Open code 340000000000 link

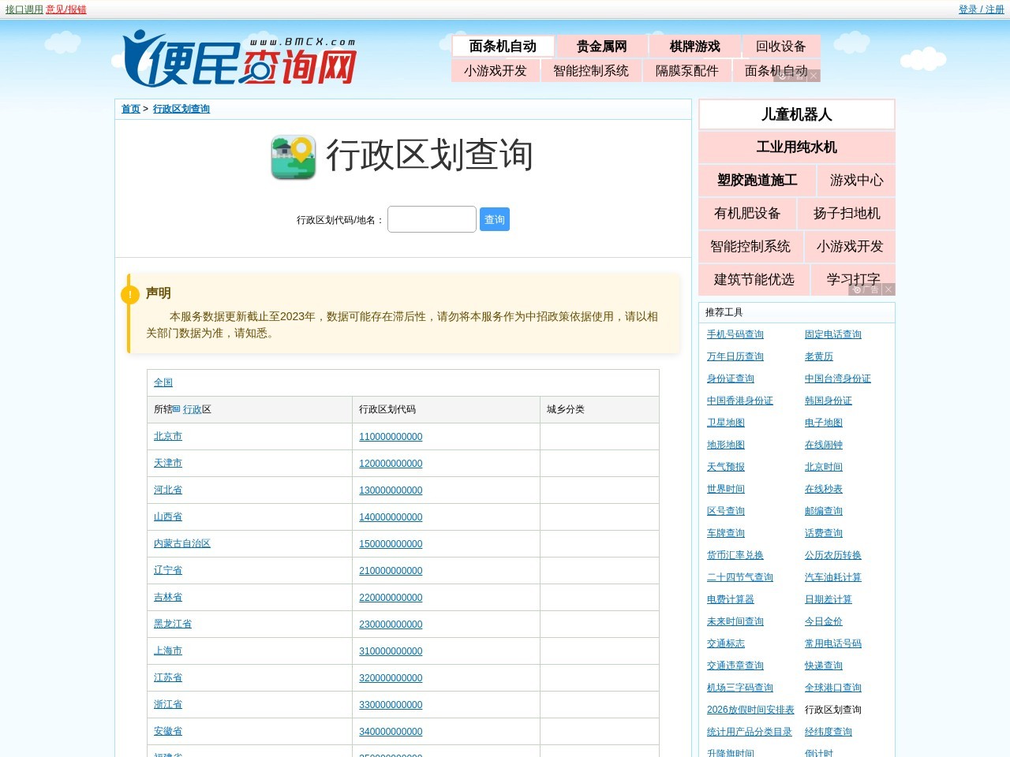pos(391,732)
